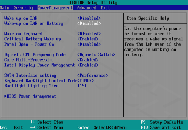Change Wake-up on LAN on Battery value
Image resolution: width=188 pixels, height=130 pixels.
point(89,24)
